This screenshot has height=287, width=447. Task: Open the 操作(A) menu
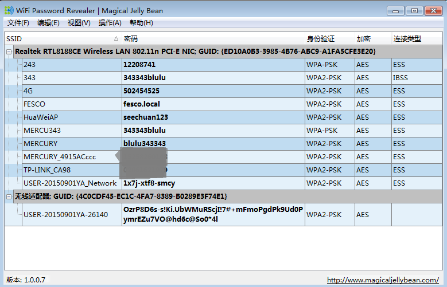pyautogui.click(x=110, y=23)
